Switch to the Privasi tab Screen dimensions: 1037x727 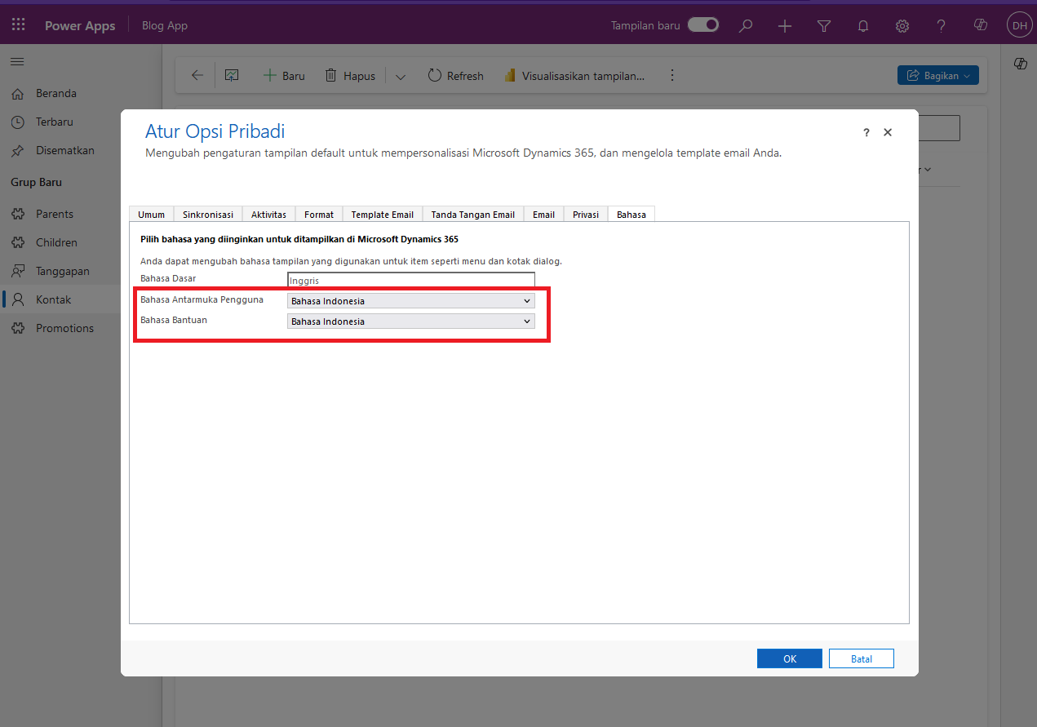pyautogui.click(x=586, y=215)
